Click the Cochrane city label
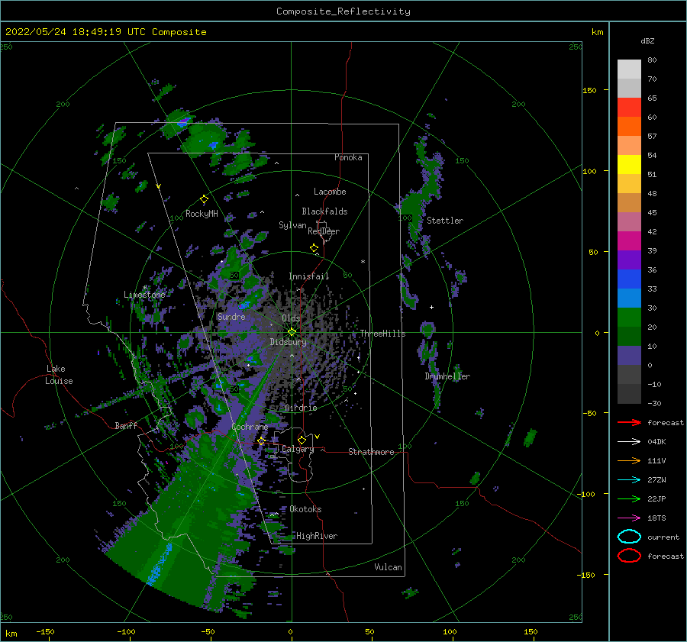 (x=250, y=427)
